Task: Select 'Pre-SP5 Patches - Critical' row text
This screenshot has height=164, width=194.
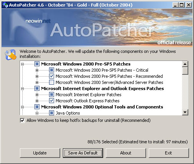Action: [102, 70]
